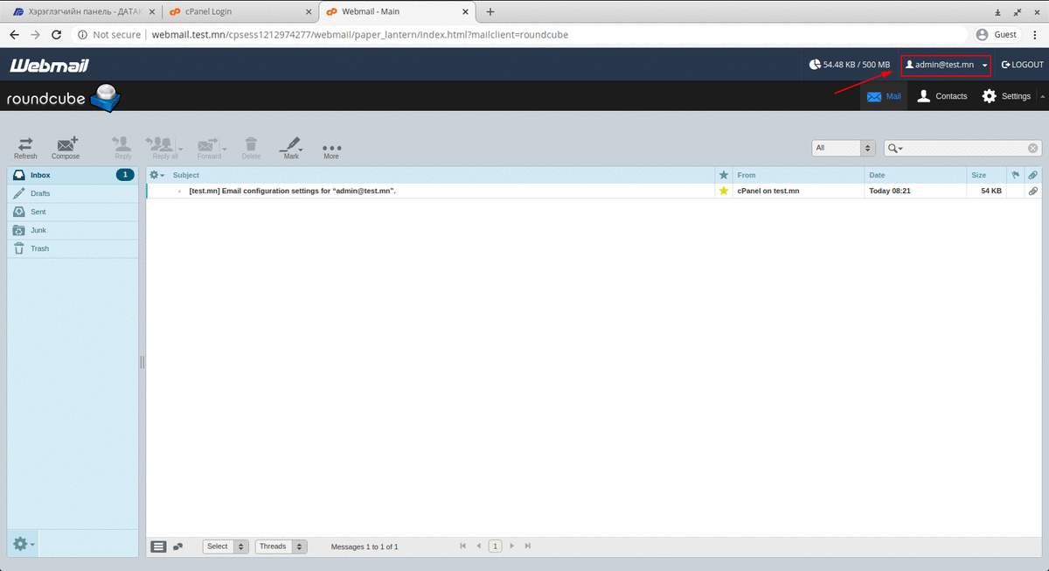Sort messages by the Subject column
The width and height of the screenshot is (1049, 571).
coord(186,175)
